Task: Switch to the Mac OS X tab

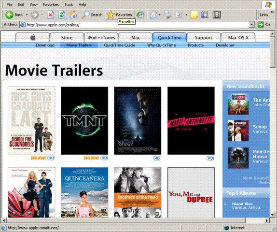Action: point(238,38)
